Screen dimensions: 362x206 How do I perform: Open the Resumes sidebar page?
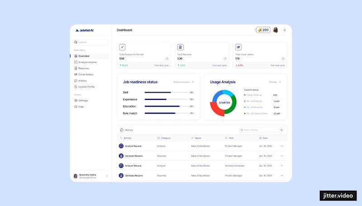81,68
